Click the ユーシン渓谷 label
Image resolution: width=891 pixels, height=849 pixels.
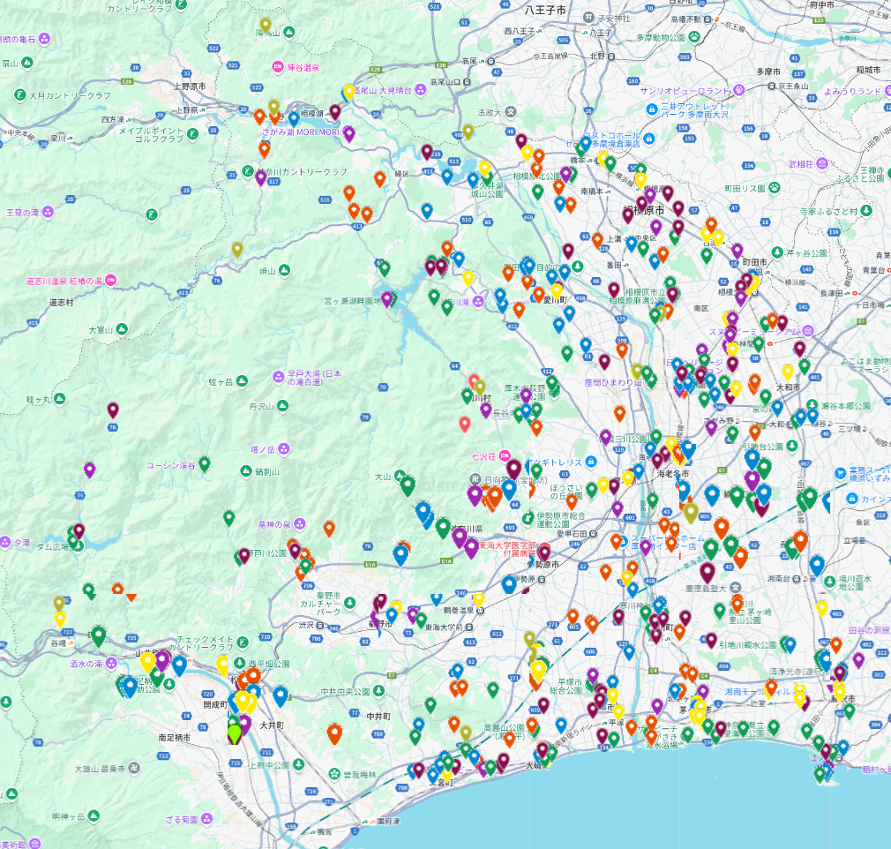coord(171,465)
